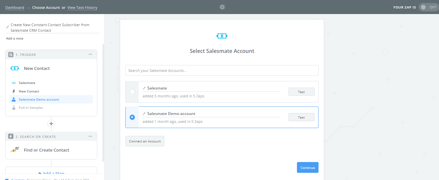439x180 pixels.
Task: Click 'added 5 months ago, used in 5 Zaps'
Action: pos(174,96)
